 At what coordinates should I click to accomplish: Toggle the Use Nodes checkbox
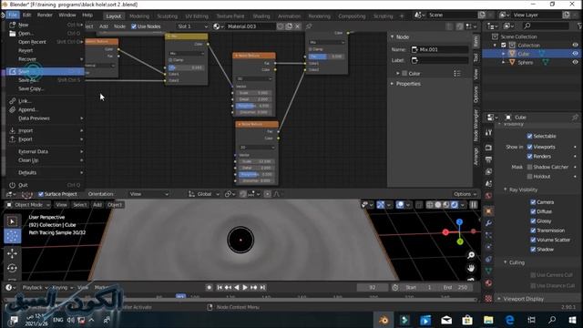(134, 26)
